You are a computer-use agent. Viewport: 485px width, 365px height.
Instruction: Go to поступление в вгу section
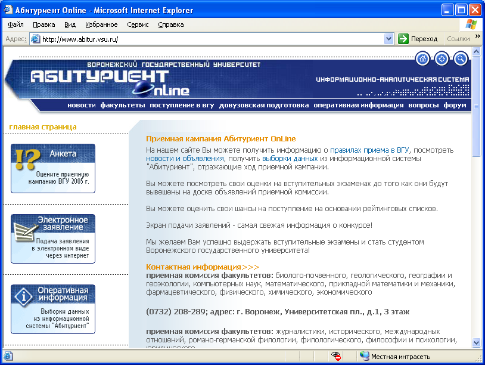[x=182, y=105]
